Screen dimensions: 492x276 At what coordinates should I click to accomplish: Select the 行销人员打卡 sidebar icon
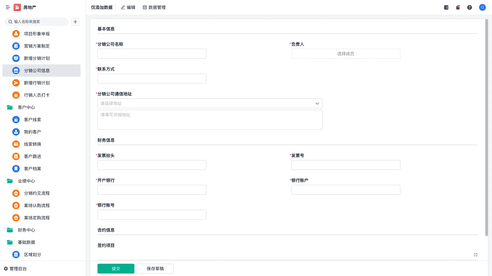(x=16, y=95)
